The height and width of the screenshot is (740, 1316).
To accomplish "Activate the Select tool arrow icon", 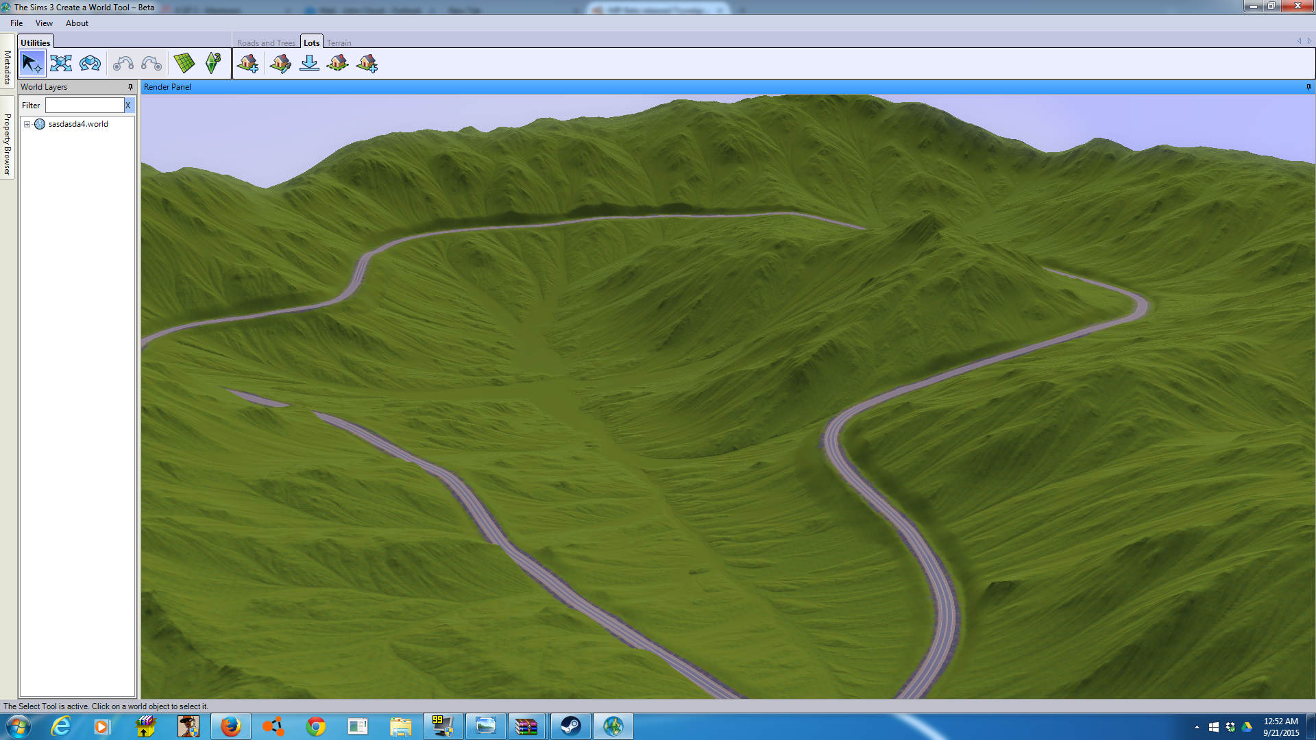I will (32, 64).
